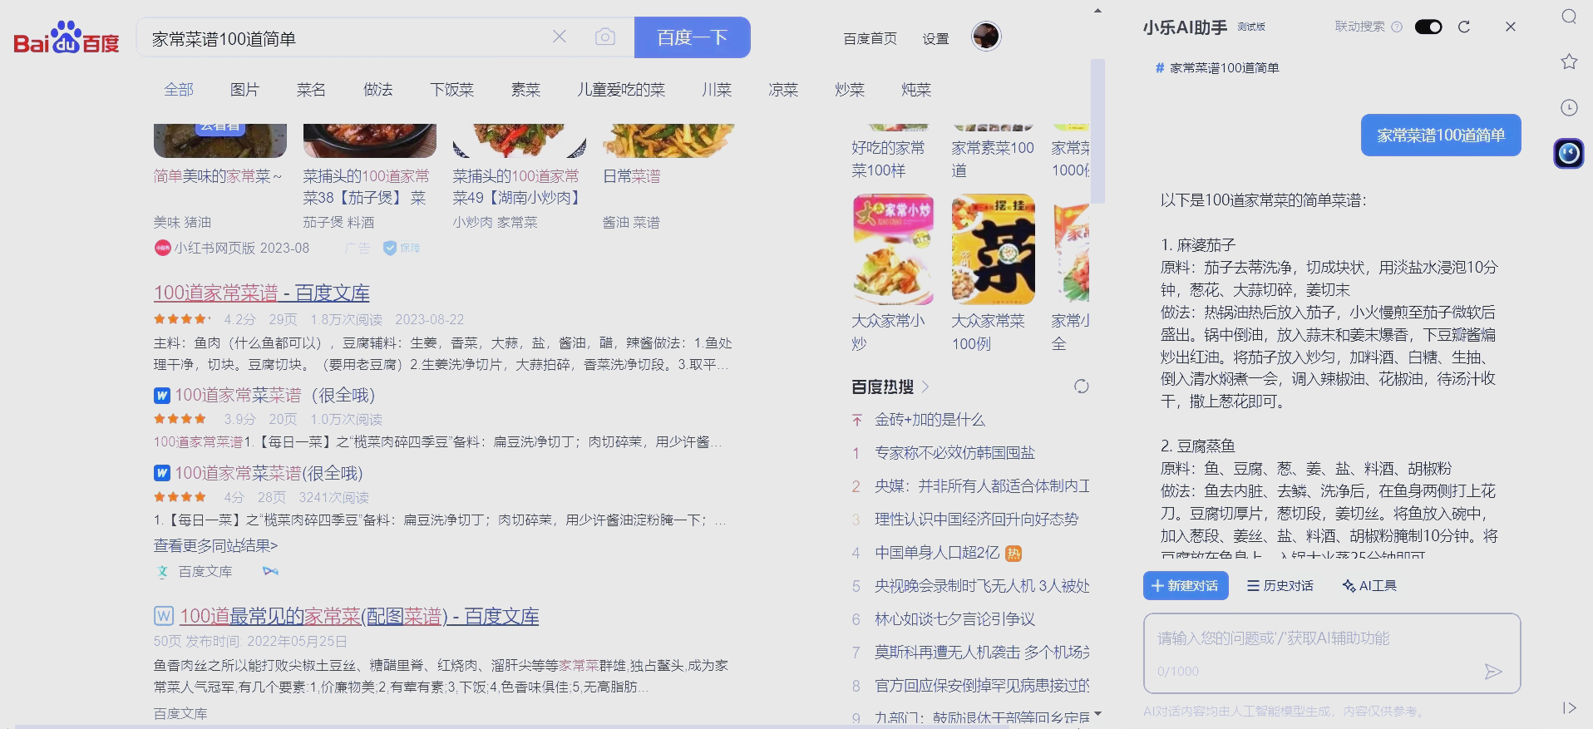
Task: Click the Baidu logo
Action: click(x=67, y=38)
